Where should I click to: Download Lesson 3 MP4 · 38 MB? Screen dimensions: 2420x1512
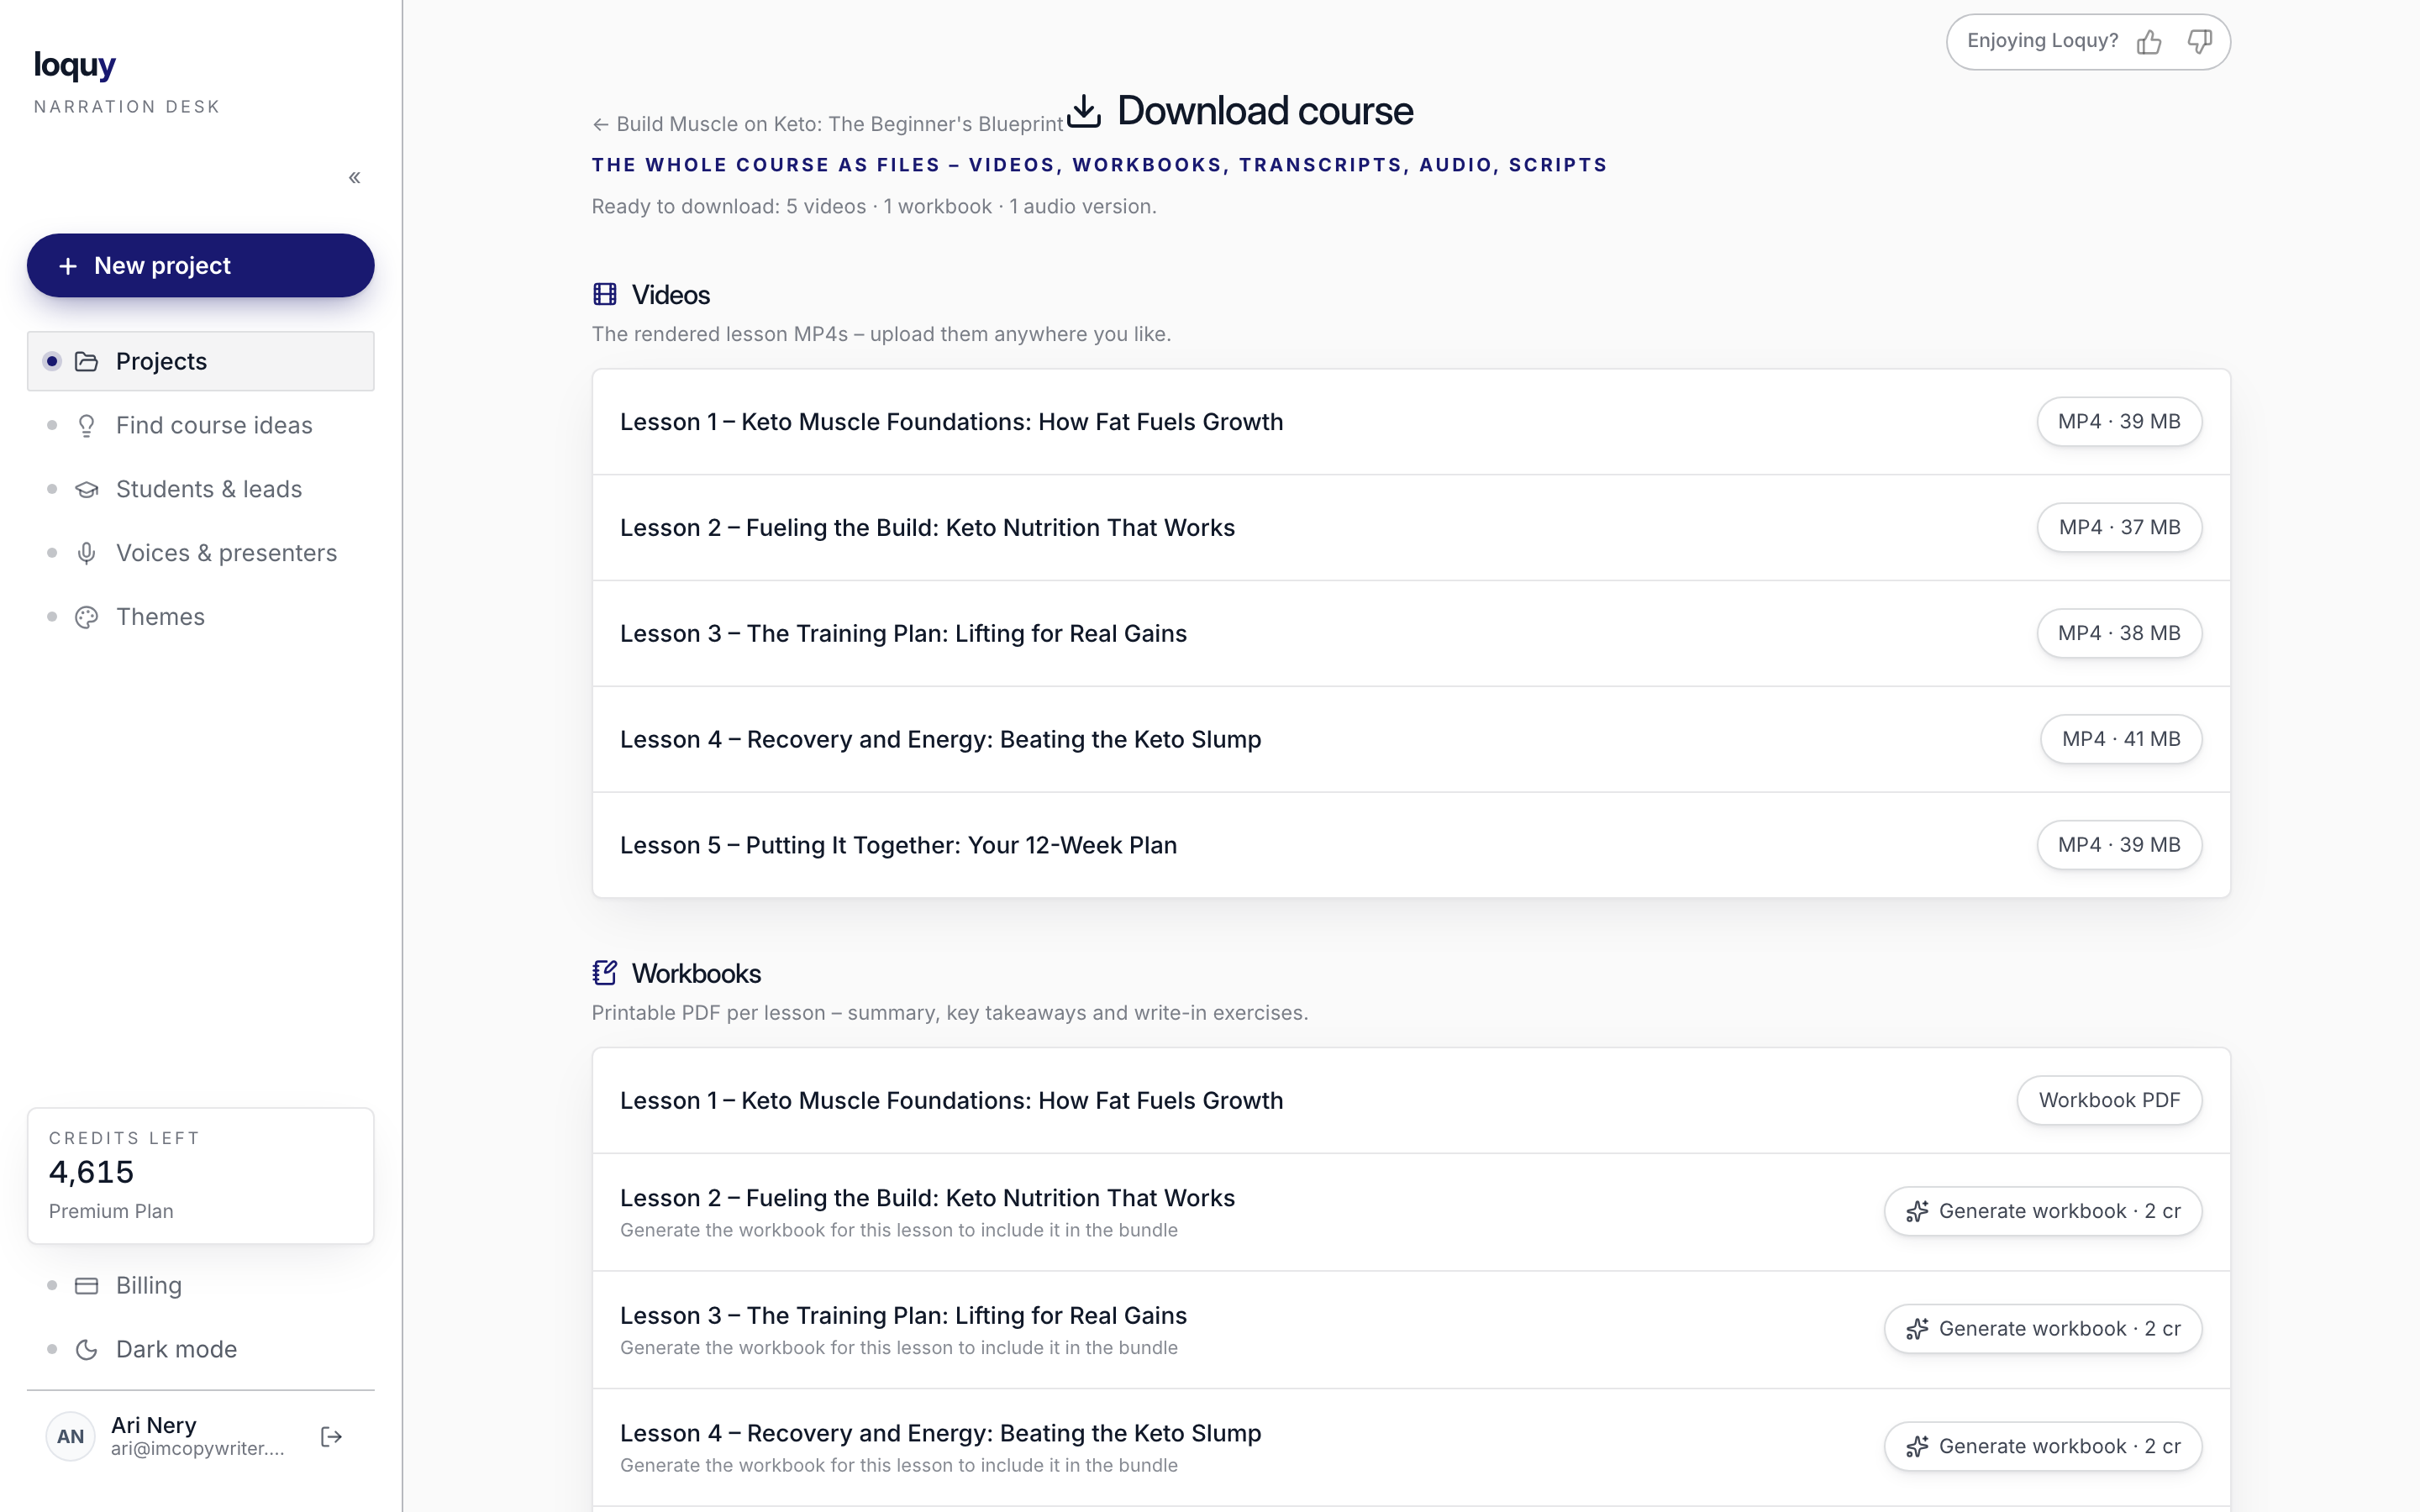coord(2119,633)
